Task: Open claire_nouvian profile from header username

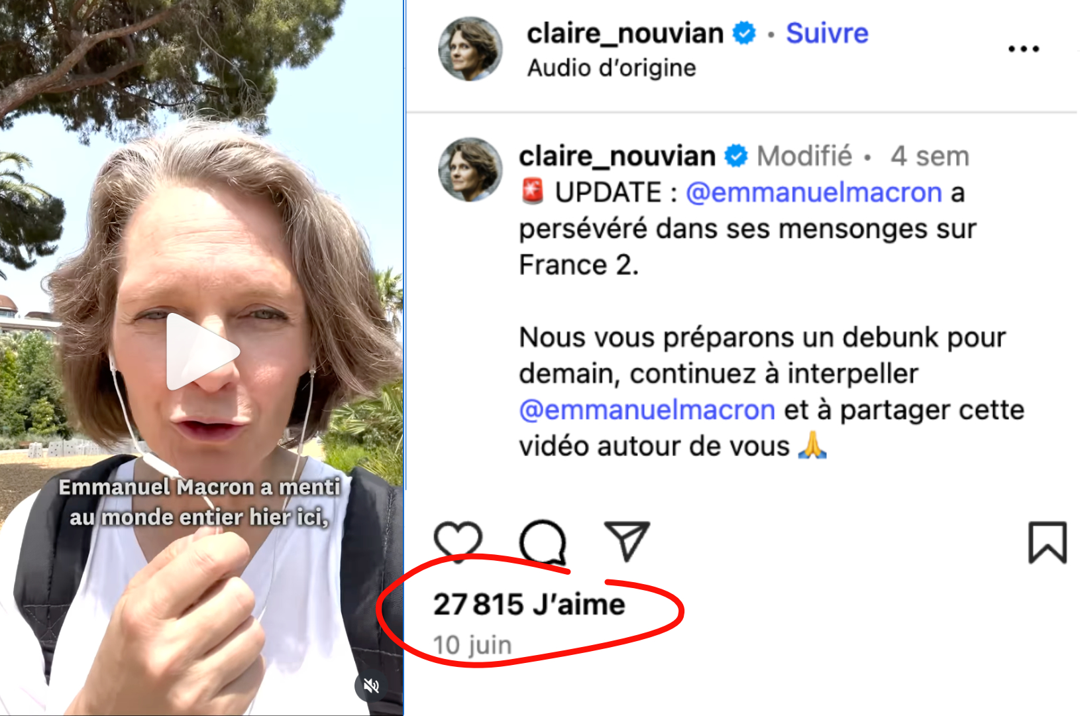Action: (625, 33)
